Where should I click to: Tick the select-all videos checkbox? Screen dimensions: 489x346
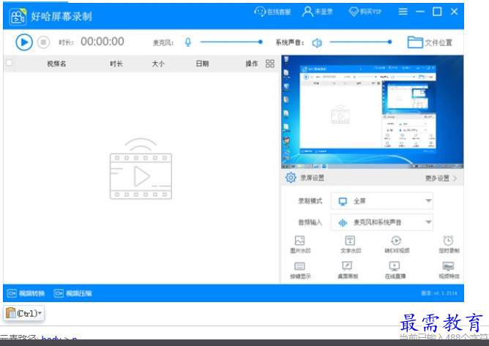[x=9, y=63]
